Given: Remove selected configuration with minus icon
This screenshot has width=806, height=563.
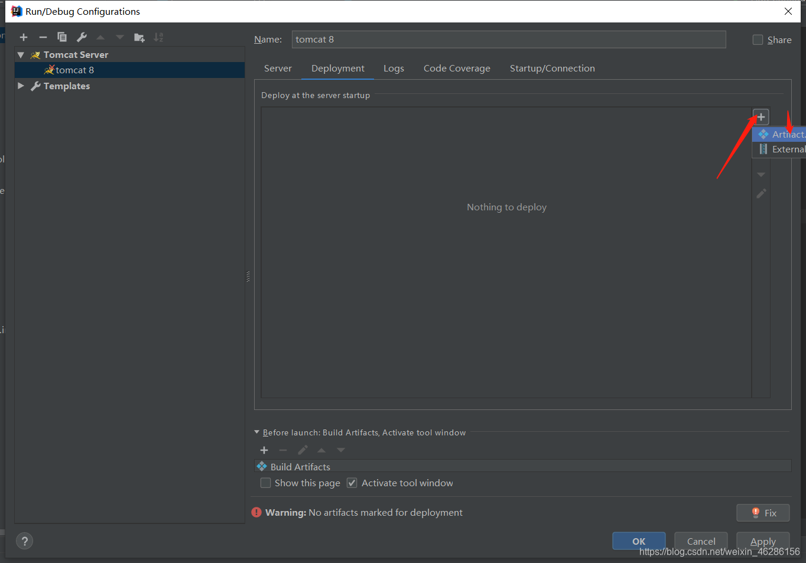Looking at the screenshot, I should click(43, 37).
